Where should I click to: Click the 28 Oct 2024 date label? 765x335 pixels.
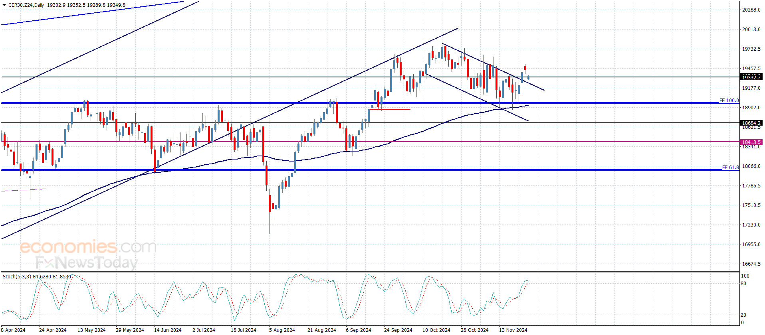point(475,330)
